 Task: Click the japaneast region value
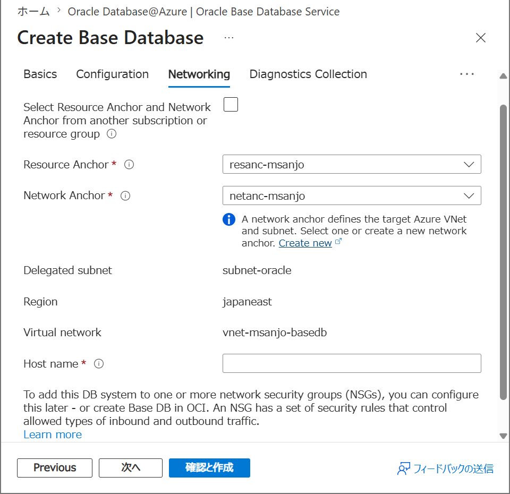pyautogui.click(x=247, y=302)
